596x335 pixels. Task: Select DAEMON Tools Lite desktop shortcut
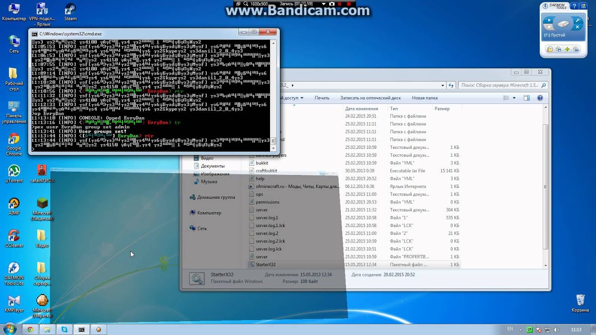tap(14, 274)
